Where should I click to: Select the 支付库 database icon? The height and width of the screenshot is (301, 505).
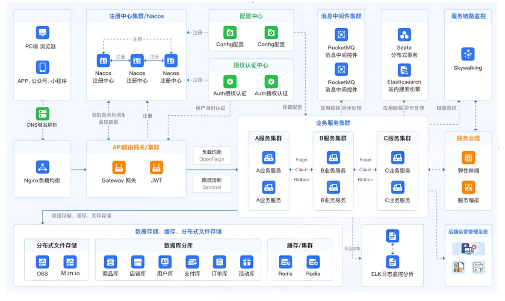pos(192,262)
